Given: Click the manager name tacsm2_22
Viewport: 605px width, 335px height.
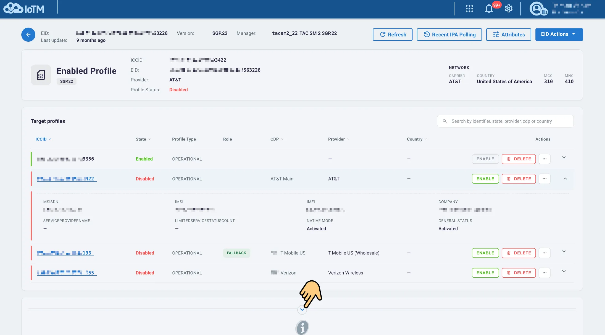Looking at the screenshot, I should point(285,33).
